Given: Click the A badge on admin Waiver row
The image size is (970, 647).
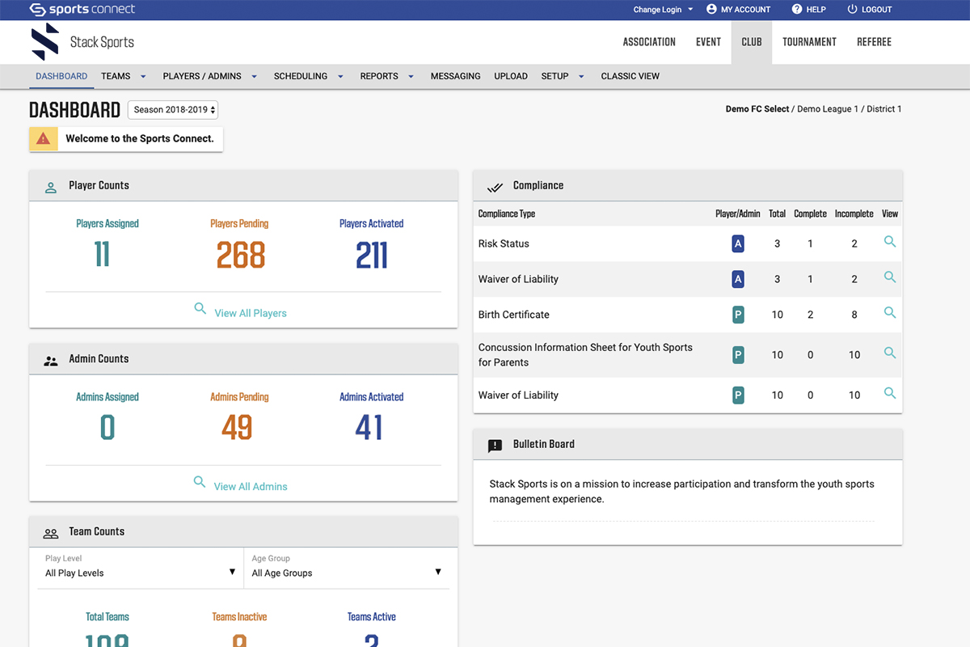Looking at the screenshot, I should 737,279.
